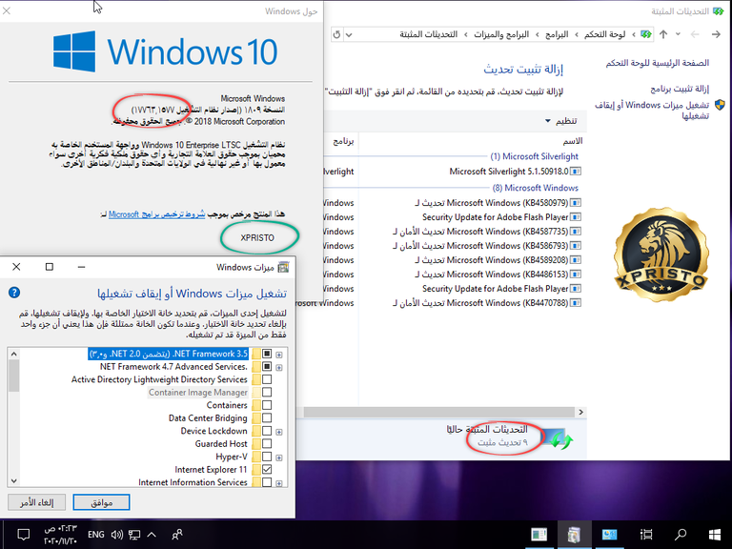The height and width of the screenshot is (549, 732).
Task: Click البرامج breadcrumb in address bar
Action: click(x=557, y=34)
